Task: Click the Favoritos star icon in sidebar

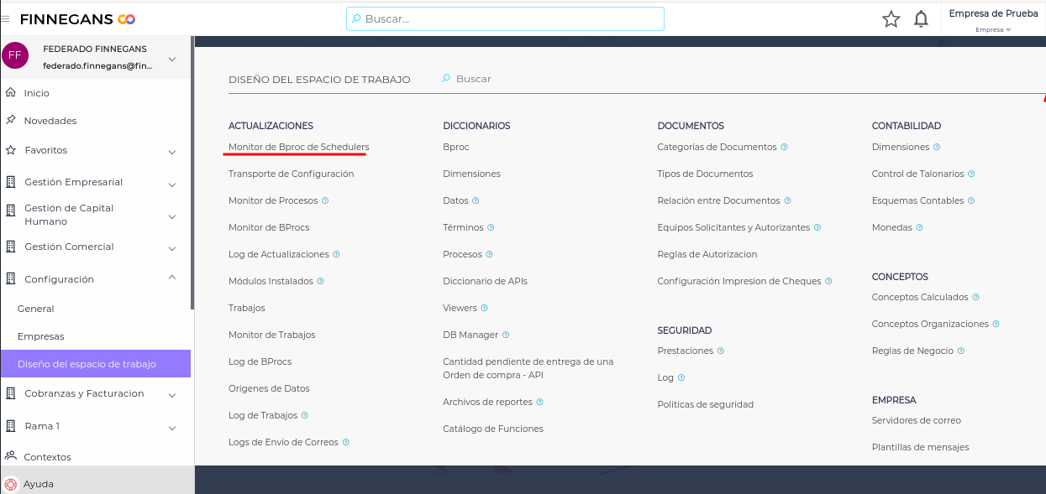Action: 10,150
